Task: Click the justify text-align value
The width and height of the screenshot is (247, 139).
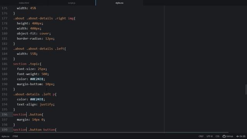Action: pyautogui.click(x=46, y=104)
